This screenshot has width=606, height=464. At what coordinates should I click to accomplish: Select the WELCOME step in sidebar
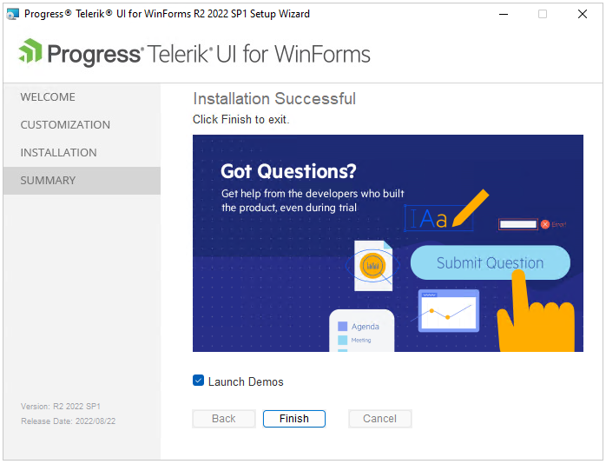click(x=48, y=97)
